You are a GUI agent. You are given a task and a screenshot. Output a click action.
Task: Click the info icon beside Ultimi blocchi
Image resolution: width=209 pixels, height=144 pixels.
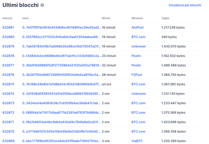(x=42, y=5)
